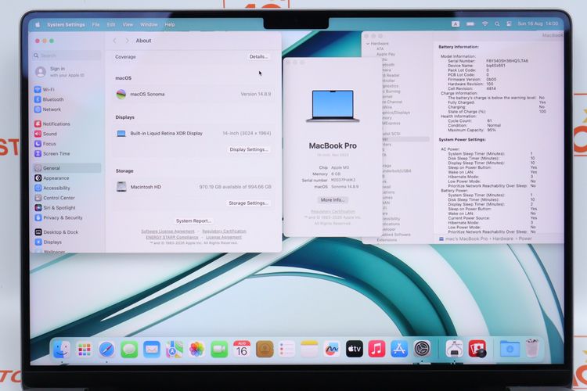Open Freeform from the Dock
This screenshot has width=587, height=391.
point(332,349)
